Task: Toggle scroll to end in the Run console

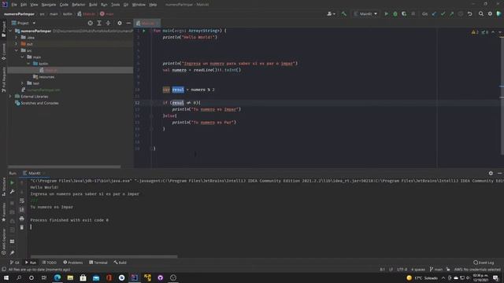Action: click(x=22, y=210)
